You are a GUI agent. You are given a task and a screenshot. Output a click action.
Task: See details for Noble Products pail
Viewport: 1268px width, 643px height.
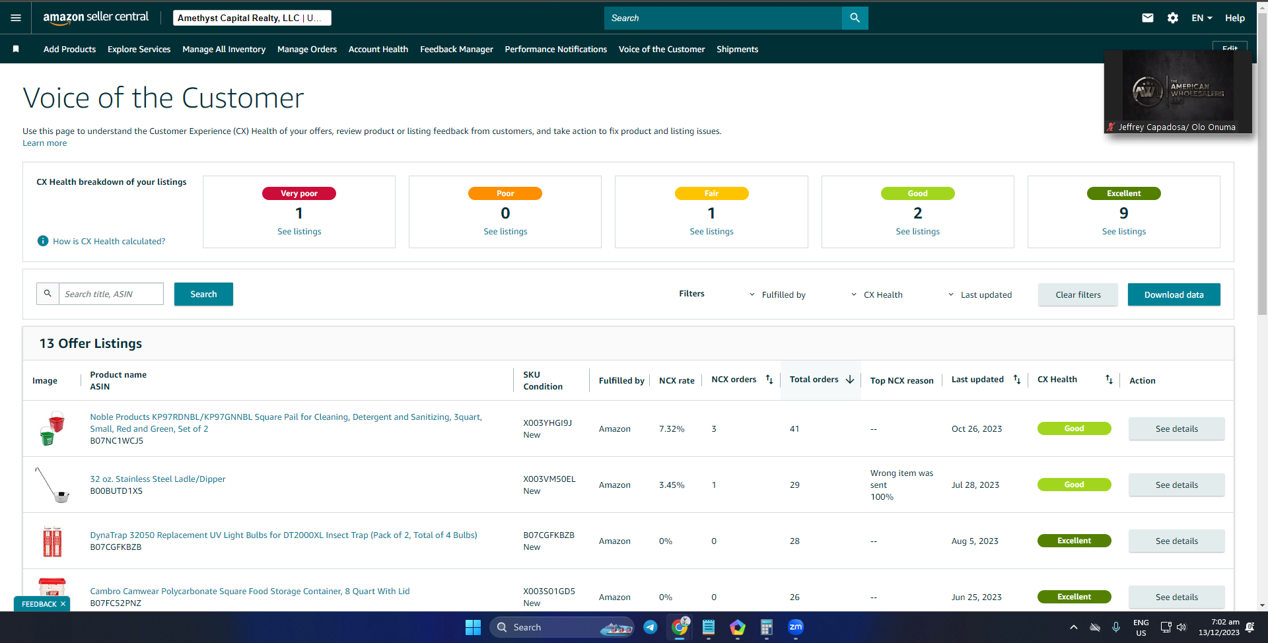(x=1176, y=428)
